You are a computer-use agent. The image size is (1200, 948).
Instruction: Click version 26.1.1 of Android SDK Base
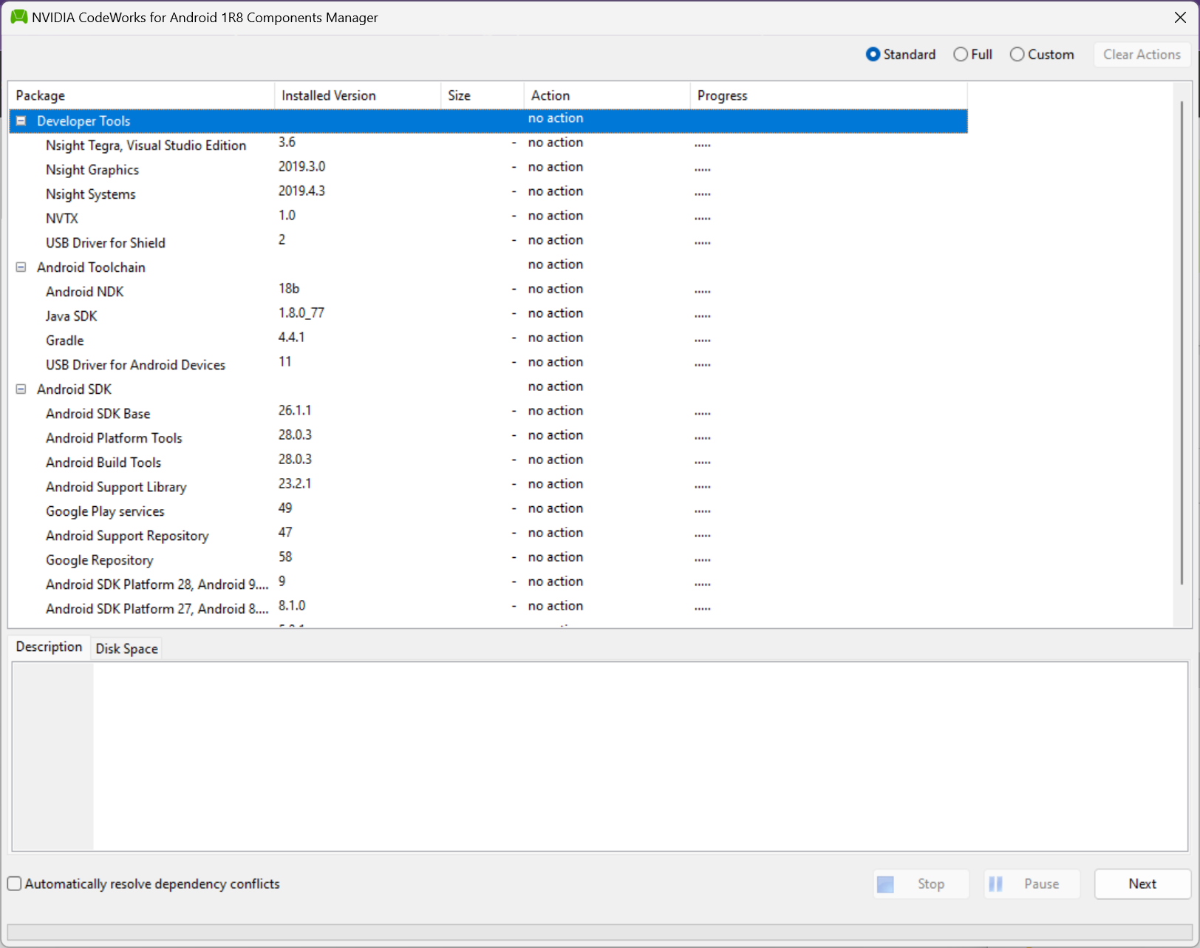(x=295, y=410)
